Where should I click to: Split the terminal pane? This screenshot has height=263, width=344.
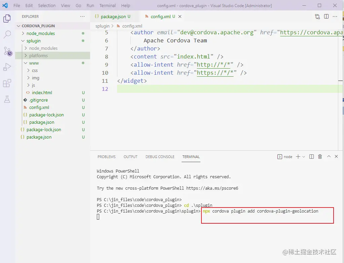(x=311, y=157)
